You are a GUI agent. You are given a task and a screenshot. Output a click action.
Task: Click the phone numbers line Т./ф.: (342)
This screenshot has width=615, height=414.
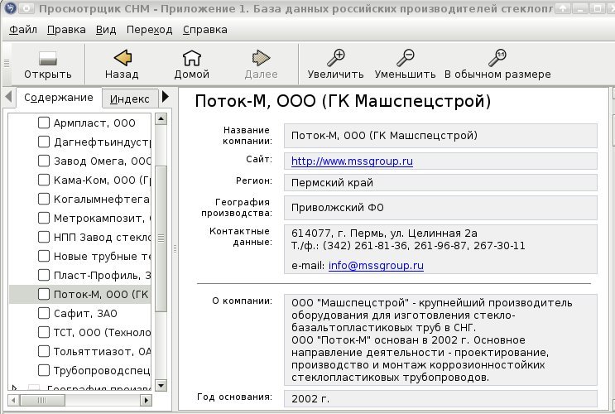[x=408, y=246]
